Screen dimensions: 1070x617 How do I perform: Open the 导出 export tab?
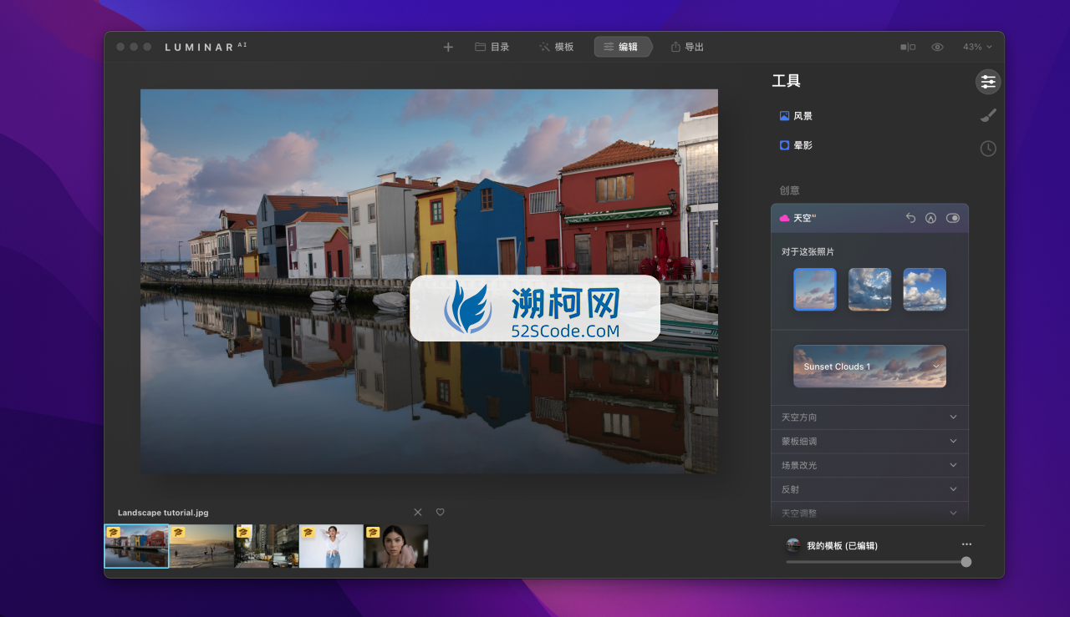687,47
